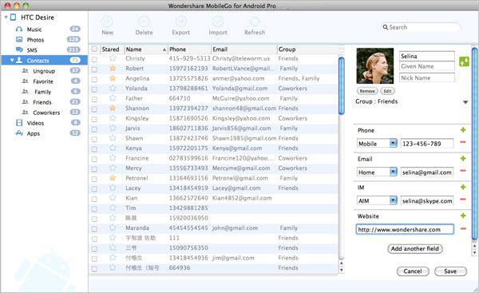Click the green add-photo icon beside name
This screenshot has height=293, width=479.
[464, 61]
